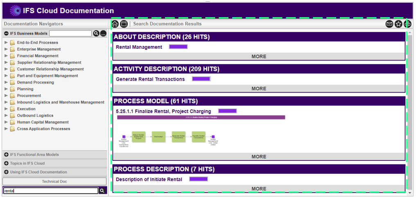
Task: Click the search button next to rental field
Action: (x=102, y=191)
